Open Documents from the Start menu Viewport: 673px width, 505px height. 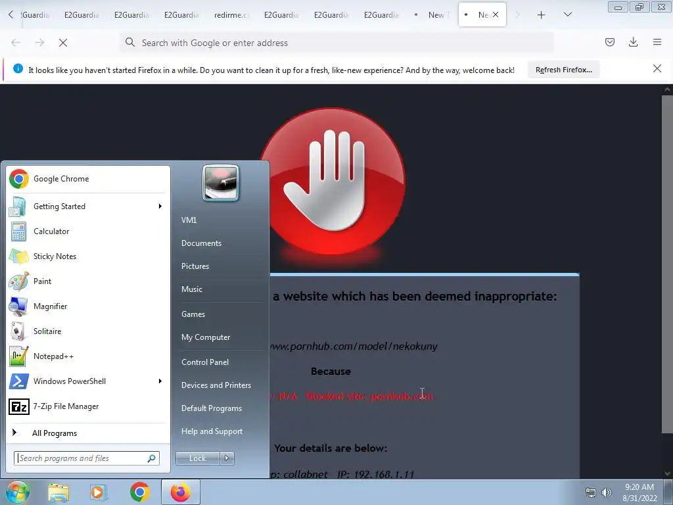(201, 243)
